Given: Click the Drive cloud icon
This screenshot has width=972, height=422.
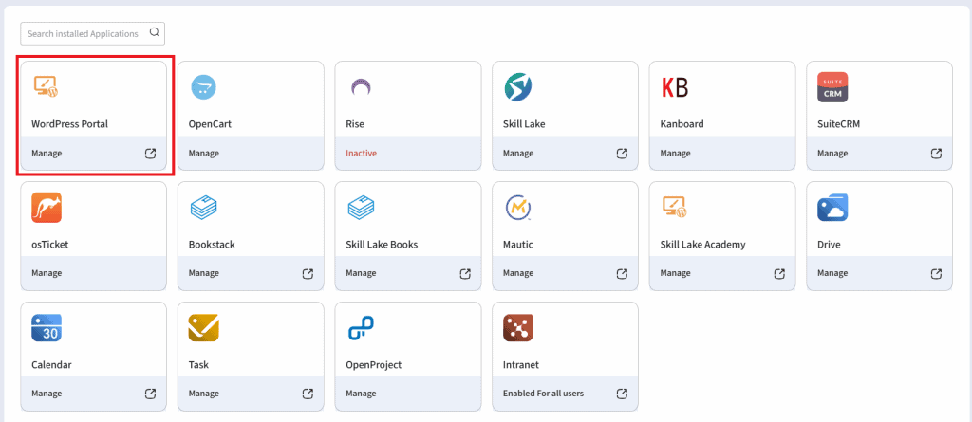Looking at the screenshot, I should [x=832, y=208].
